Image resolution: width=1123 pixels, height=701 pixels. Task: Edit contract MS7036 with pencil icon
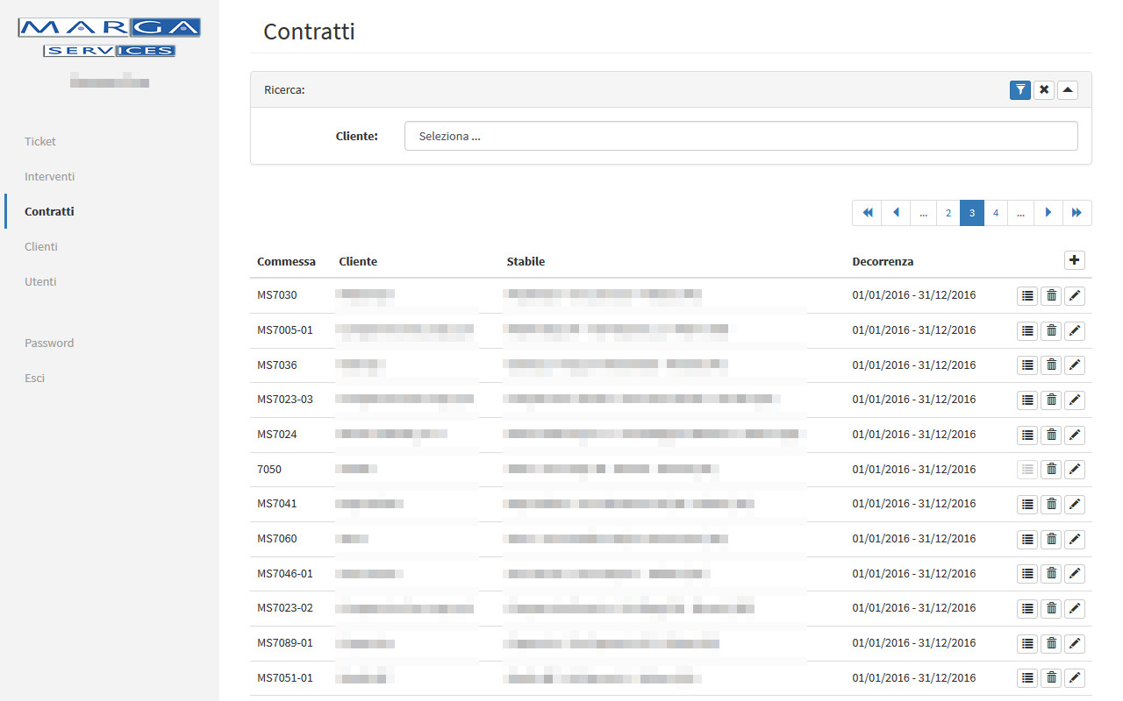point(1075,365)
